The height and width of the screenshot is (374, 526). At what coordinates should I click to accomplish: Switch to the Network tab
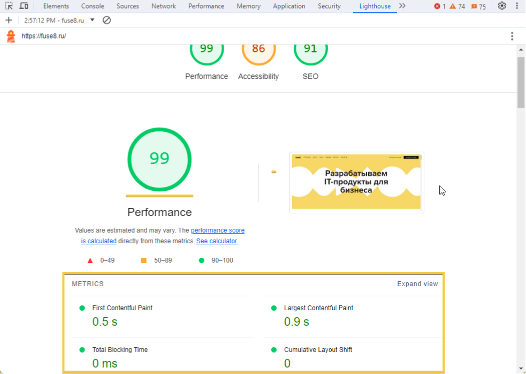(x=163, y=6)
